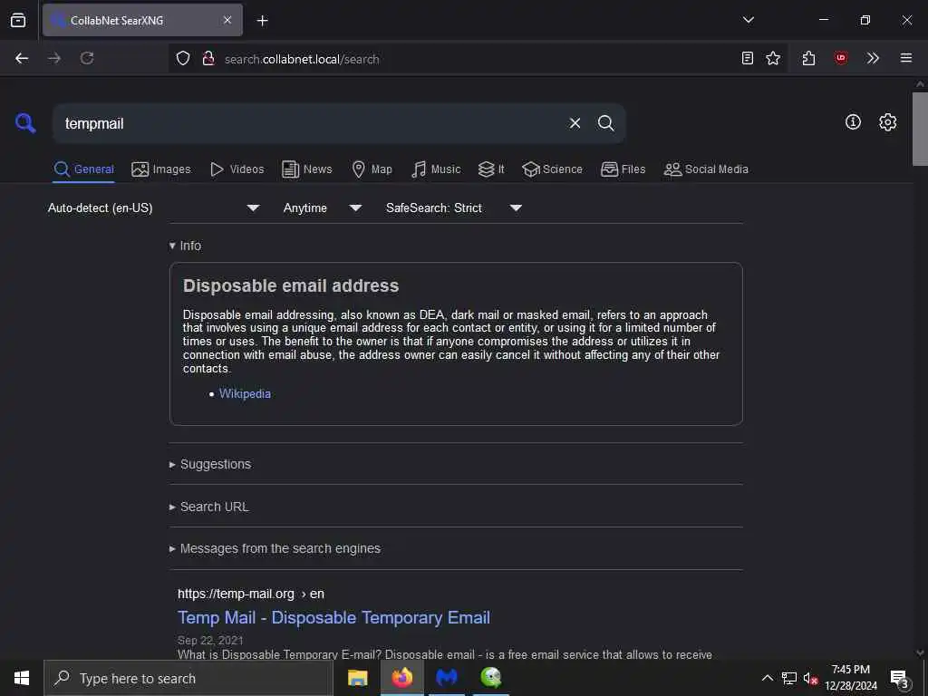The width and height of the screenshot is (928, 696).
Task: Open Temp Mail - Disposable Temporary Email result
Action: pos(333,617)
